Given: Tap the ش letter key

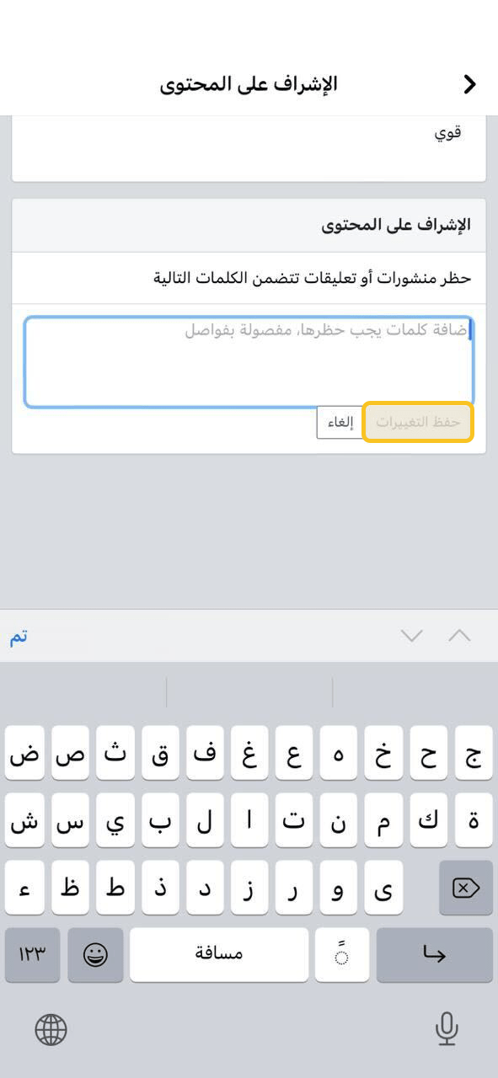Looking at the screenshot, I should [x=25, y=820].
